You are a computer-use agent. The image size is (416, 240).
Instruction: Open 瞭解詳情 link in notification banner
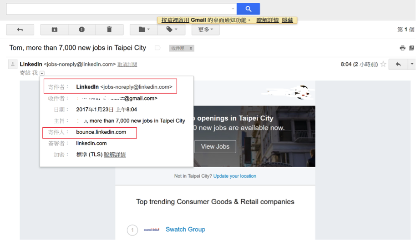click(268, 20)
